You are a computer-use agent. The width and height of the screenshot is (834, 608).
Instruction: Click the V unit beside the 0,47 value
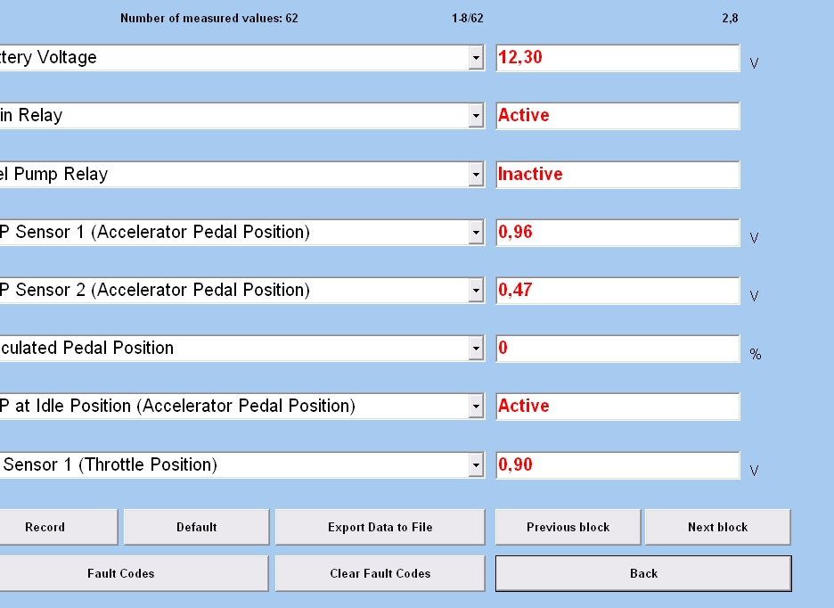click(x=754, y=296)
